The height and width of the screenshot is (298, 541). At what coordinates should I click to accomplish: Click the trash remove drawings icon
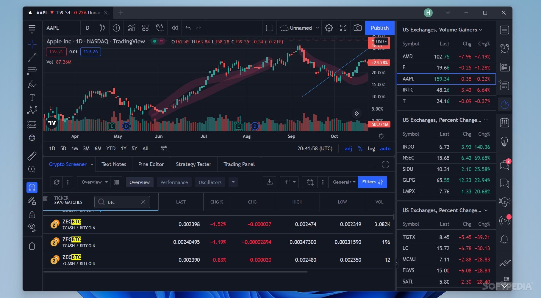point(32,246)
